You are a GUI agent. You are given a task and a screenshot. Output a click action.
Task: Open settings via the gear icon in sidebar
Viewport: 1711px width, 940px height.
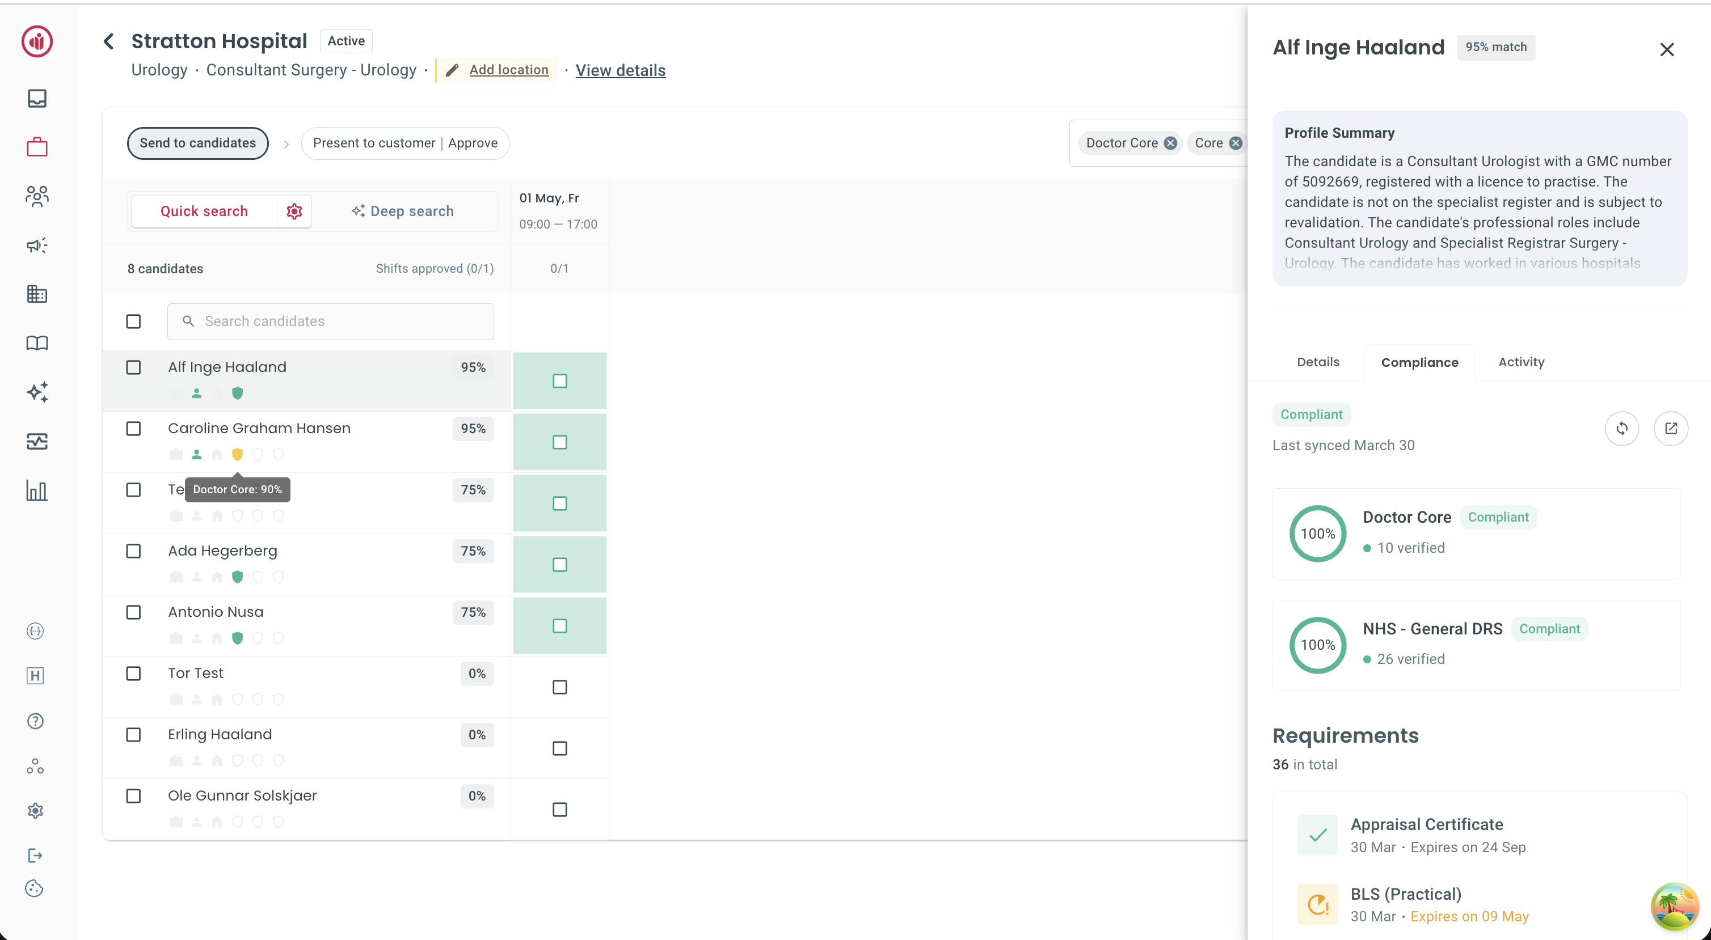pos(35,810)
